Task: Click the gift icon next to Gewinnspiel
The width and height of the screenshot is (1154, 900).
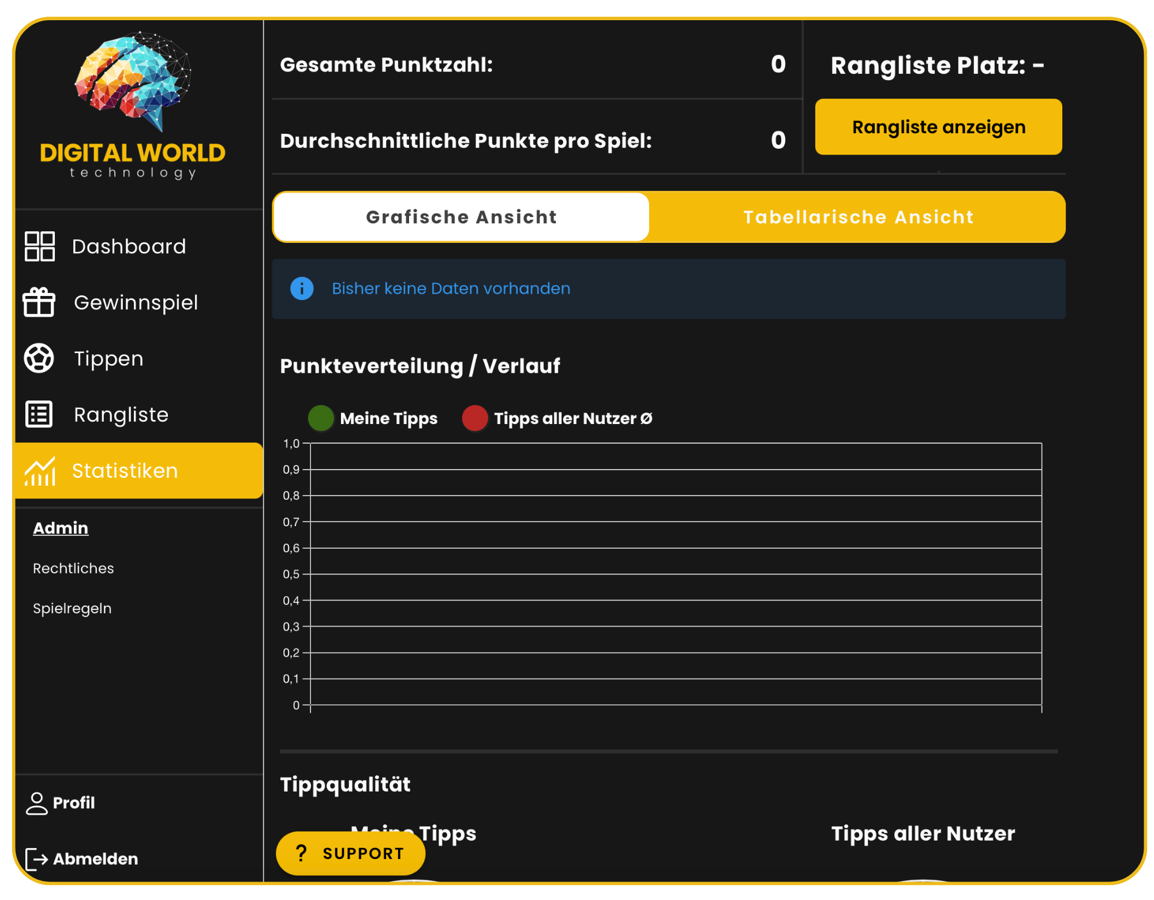Action: (x=39, y=302)
